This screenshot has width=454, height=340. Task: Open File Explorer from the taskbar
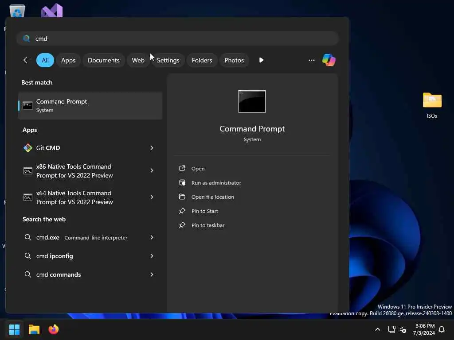[34, 329]
